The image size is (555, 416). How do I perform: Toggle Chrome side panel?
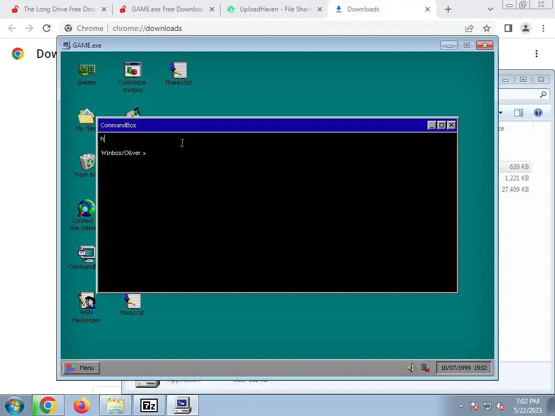pos(508,28)
